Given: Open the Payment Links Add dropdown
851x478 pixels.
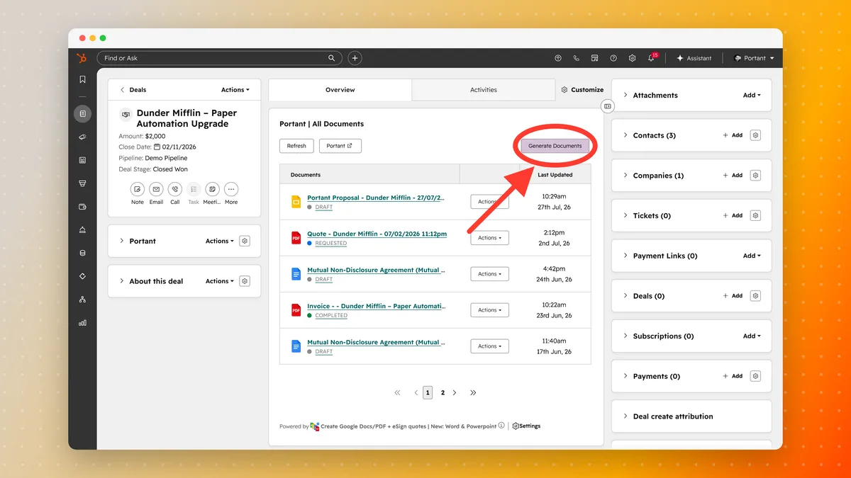Looking at the screenshot, I should (752, 256).
